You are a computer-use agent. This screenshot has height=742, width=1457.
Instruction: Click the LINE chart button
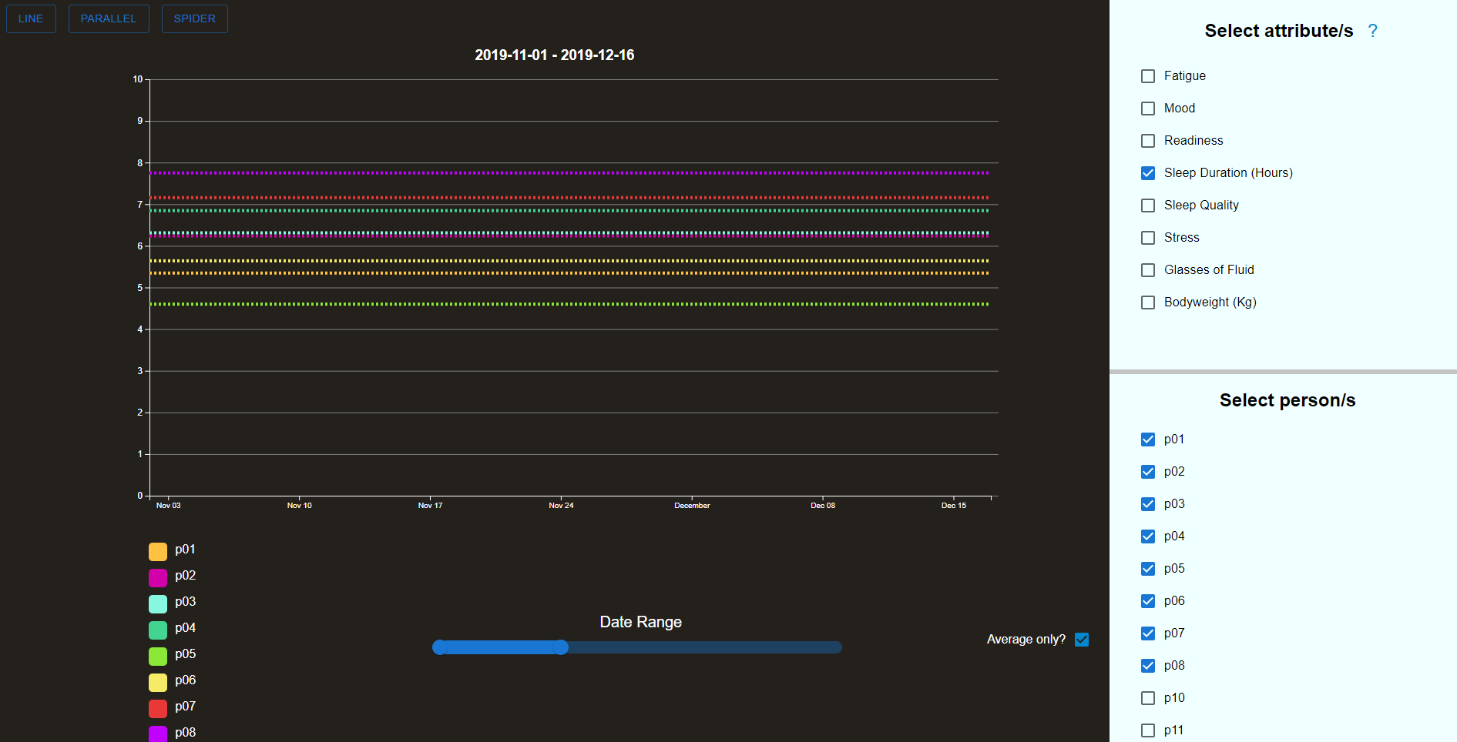pyautogui.click(x=31, y=18)
